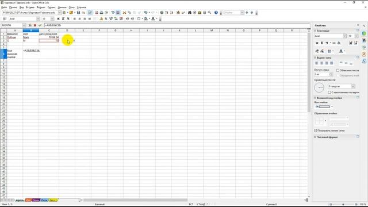
Task: Toggle Italic in the formatting toolbar
Action: pyautogui.click(x=63, y=18)
